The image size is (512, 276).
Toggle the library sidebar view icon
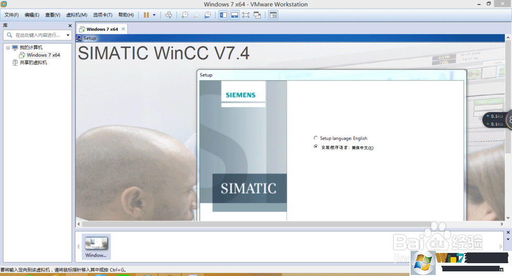(223, 15)
